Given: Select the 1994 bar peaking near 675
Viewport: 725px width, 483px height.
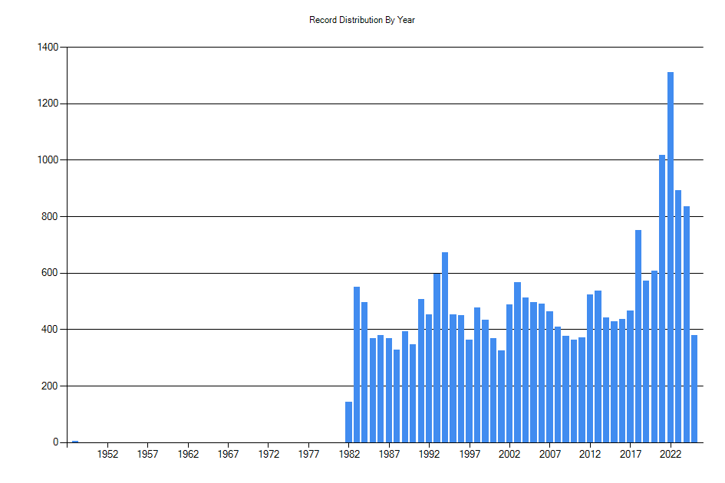Looking at the screenshot, I should pyautogui.click(x=445, y=347).
